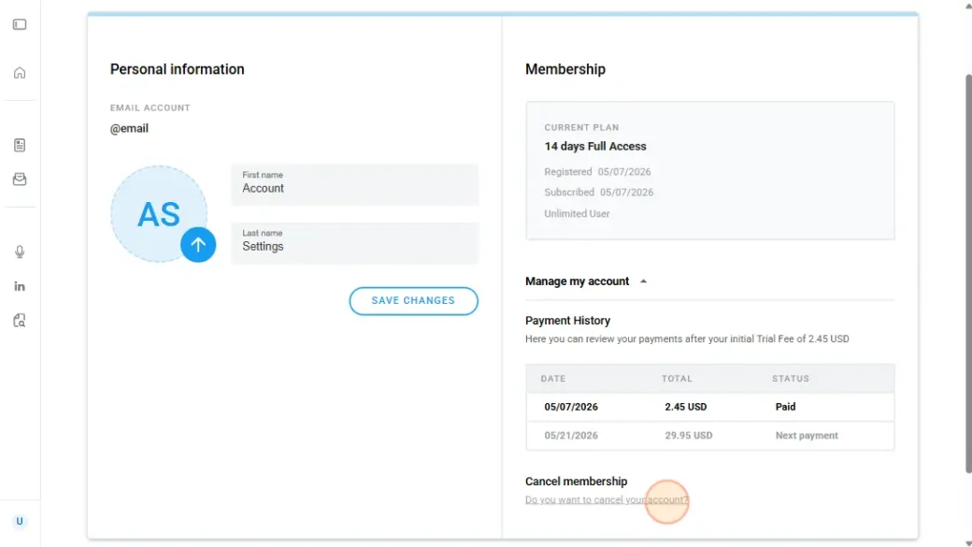Open the Home icon in sidebar
This screenshot has height=547, width=972.
coord(20,73)
